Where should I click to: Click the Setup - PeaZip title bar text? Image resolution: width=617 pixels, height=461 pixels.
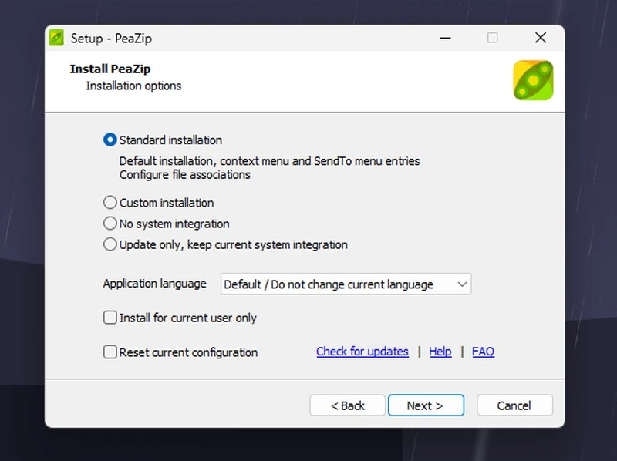coord(111,38)
